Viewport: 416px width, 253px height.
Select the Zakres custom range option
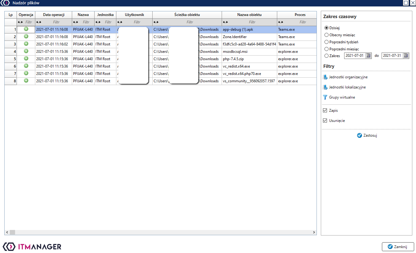[327, 56]
